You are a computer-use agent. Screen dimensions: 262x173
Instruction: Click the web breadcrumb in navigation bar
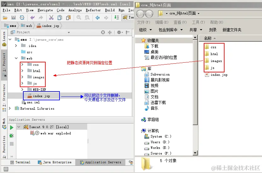[26, 26]
